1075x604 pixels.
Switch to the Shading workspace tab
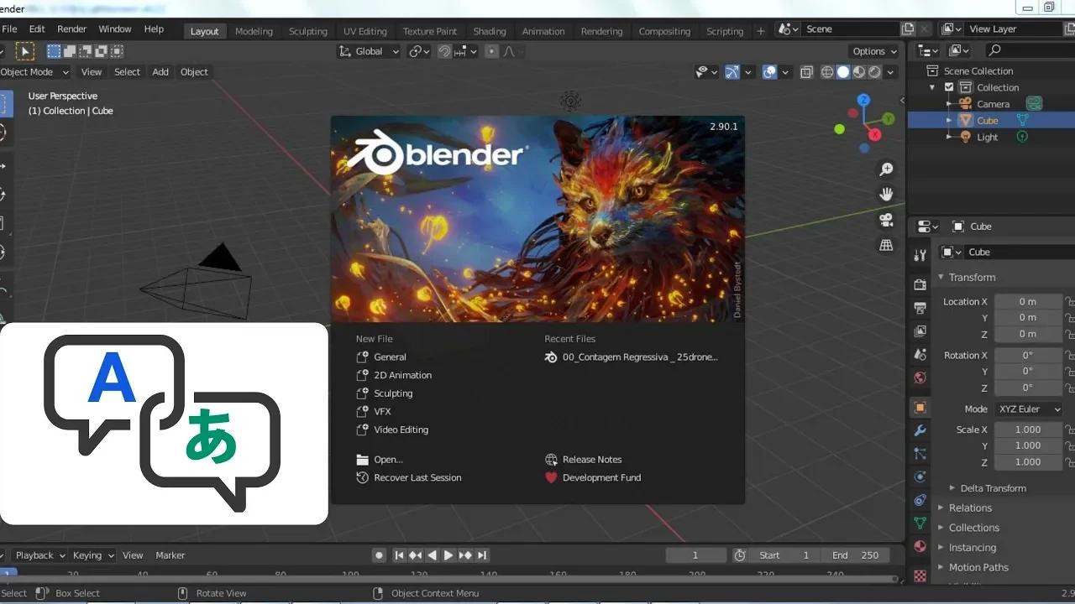(x=490, y=31)
